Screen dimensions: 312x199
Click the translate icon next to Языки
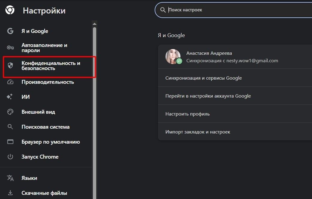10,178
